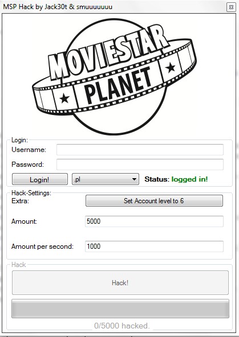The height and width of the screenshot is (337, 239).
Task: Click the large Hack! button
Action: pyautogui.click(x=120, y=282)
